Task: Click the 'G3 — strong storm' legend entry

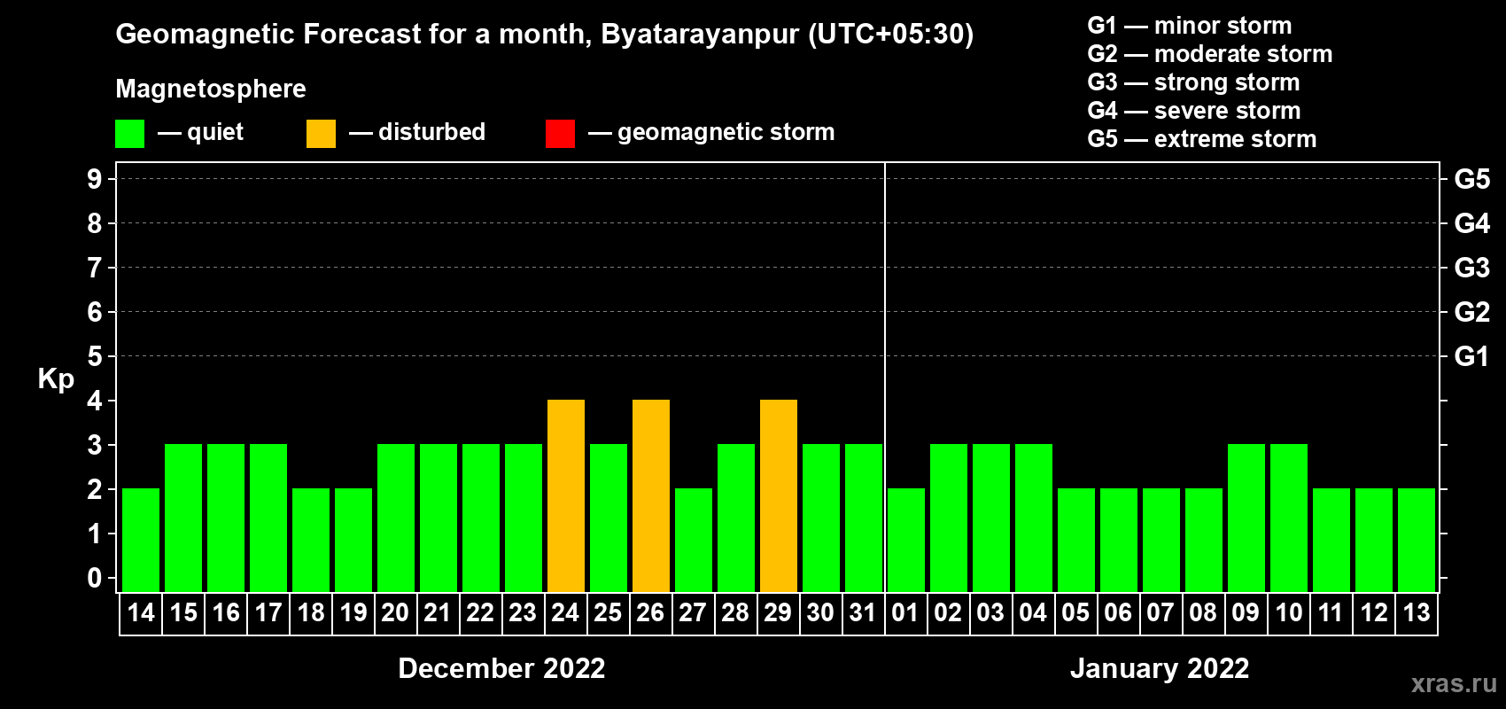Action: click(1193, 82)
